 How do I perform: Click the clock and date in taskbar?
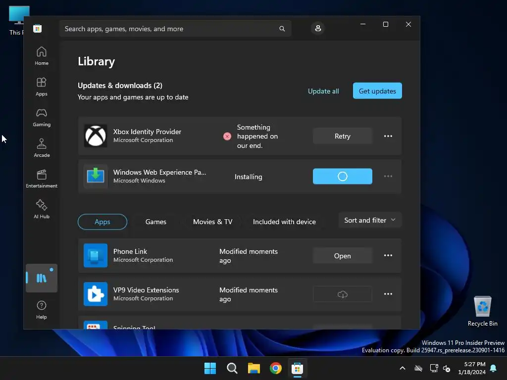click(472, 368)
